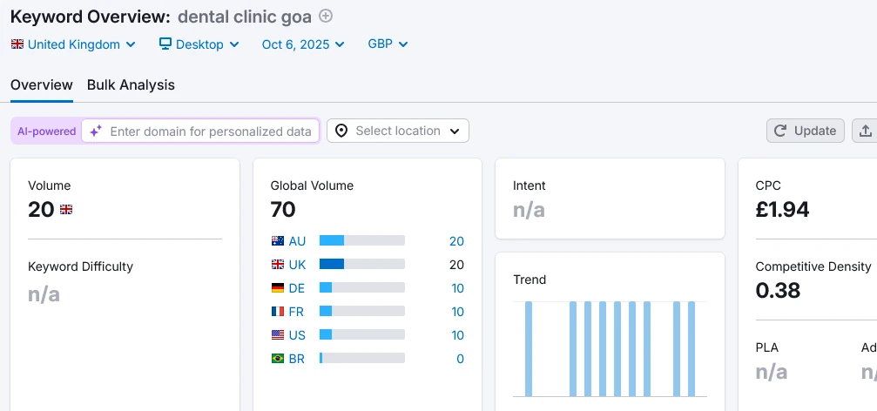The height and width of the screenshot is (411, 877).
Task: Open the Desktop device dropdown
Action: pyautogui.click(x=199, y=44)
